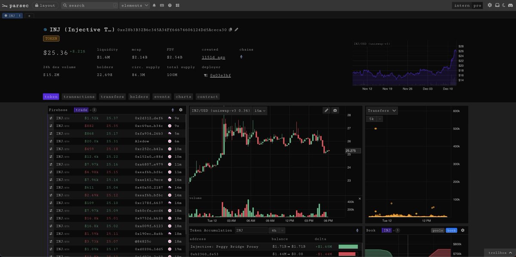Open the Transfers panel type dropdown
The image size is (516, 257).
(382, 110)
